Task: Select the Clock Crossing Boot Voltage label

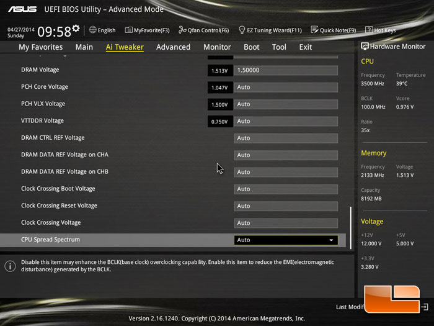Action: [x=58, y=189]
